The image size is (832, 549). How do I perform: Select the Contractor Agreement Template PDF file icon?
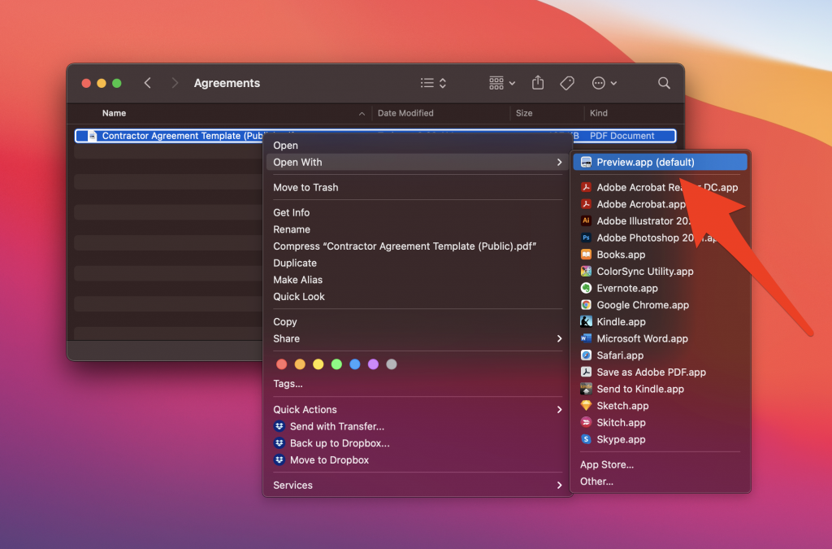(x=93, y=136)
